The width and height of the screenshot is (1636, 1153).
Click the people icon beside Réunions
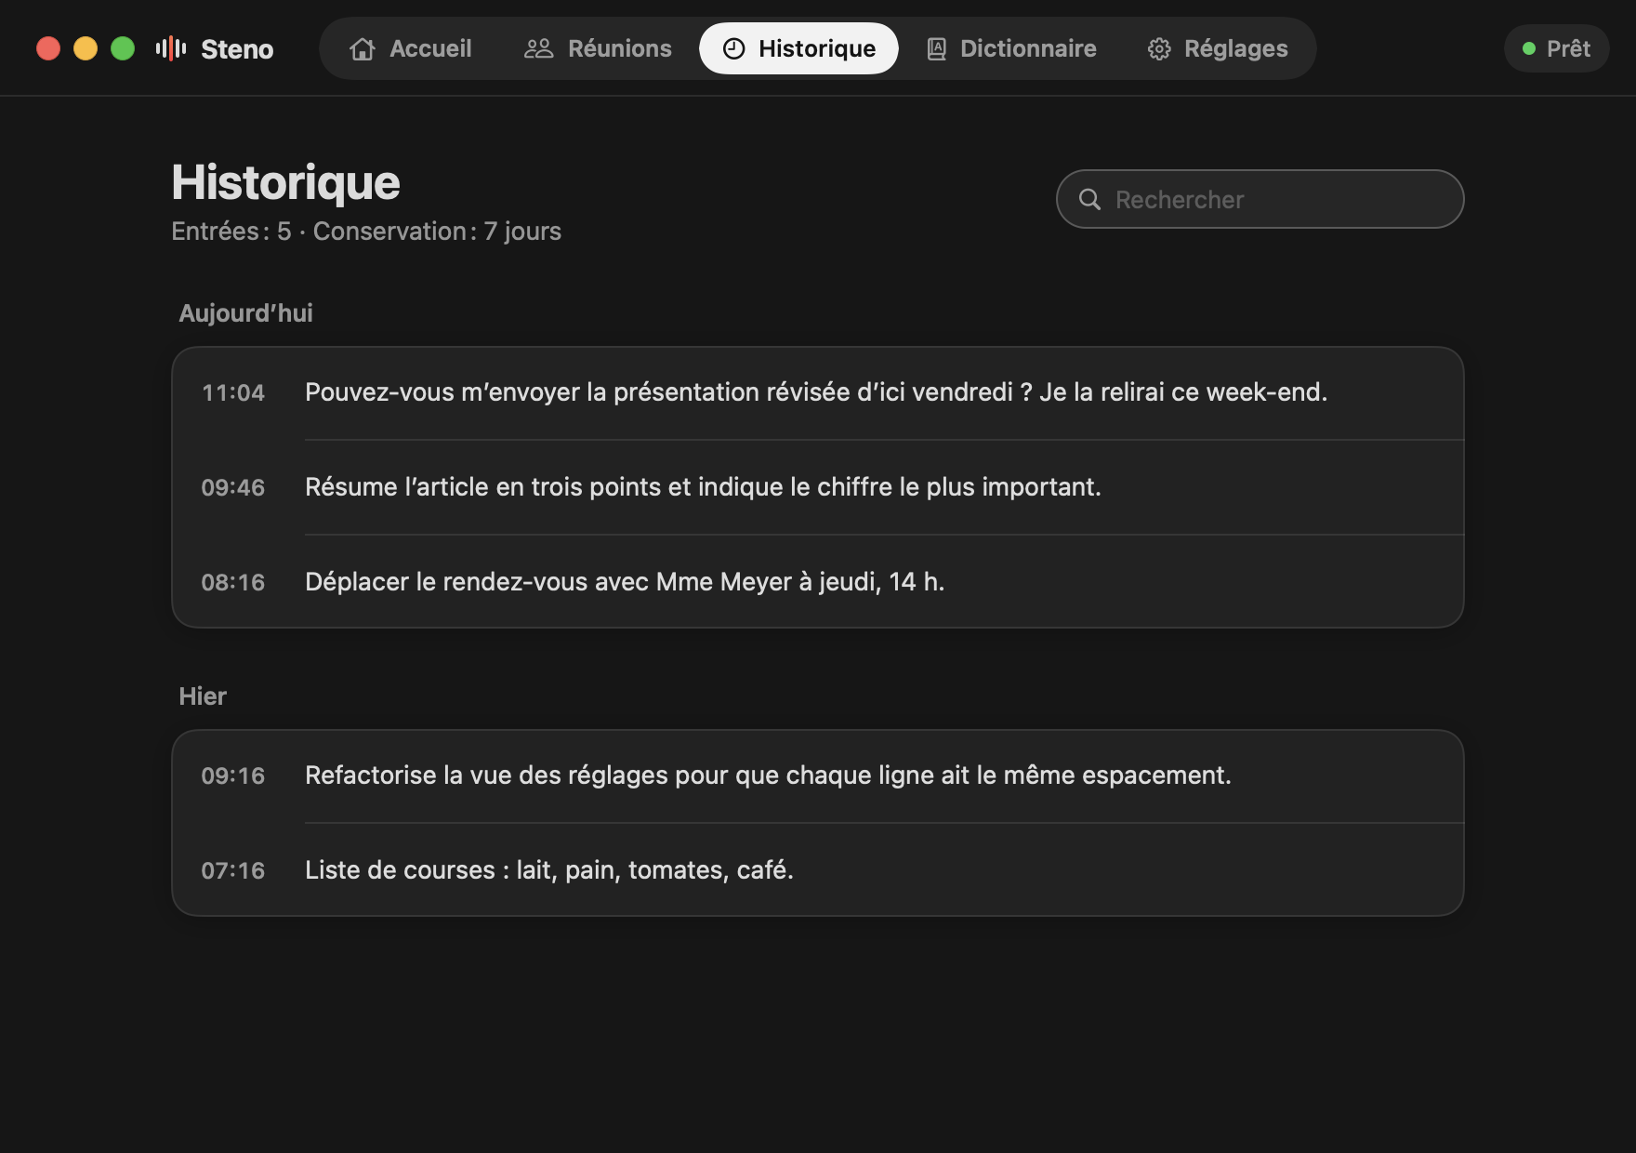pyautogui.click(x=538, y=48)
